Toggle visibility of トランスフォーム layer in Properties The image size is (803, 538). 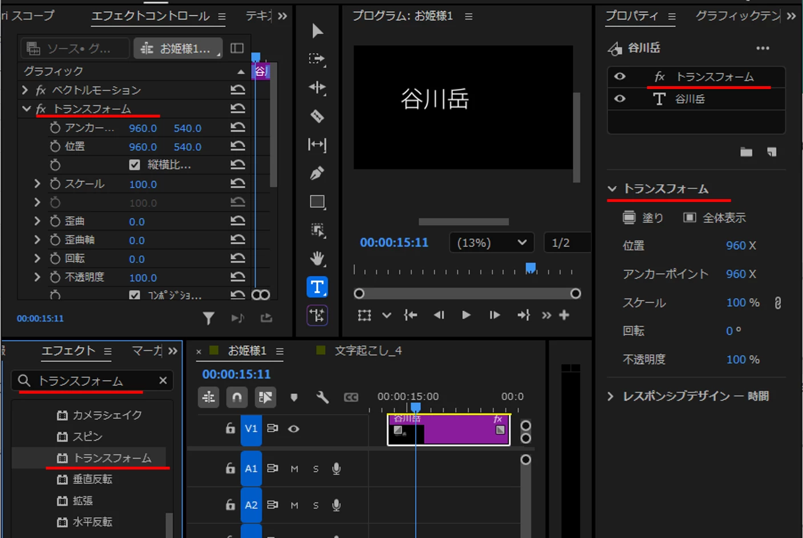(x=620, y=76)
